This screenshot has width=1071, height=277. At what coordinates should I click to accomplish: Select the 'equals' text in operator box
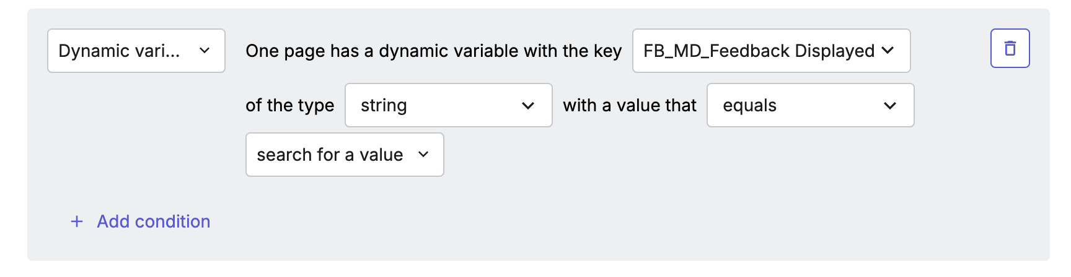coord(749,106)
